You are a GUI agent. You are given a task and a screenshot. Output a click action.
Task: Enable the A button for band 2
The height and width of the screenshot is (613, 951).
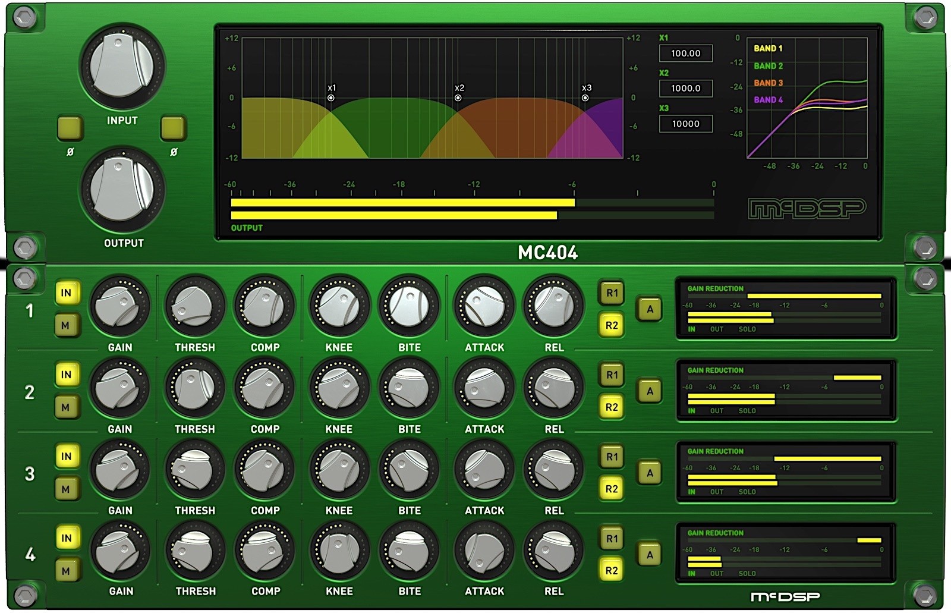pyautogui.click(x=650, y=391)
